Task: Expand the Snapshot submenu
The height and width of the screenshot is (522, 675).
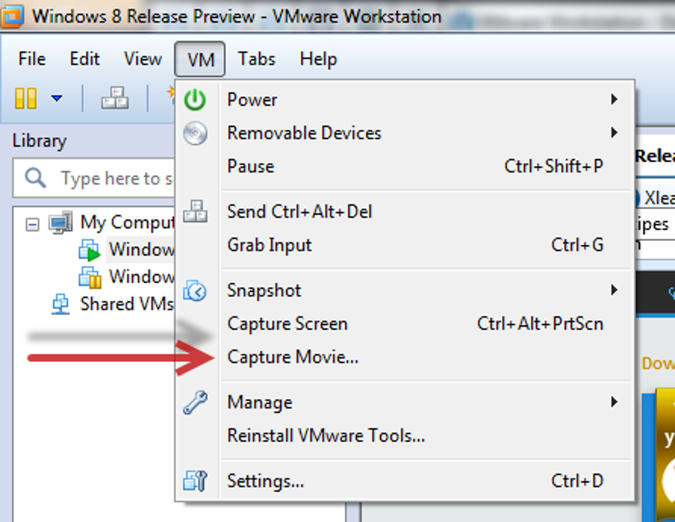Action: click(x=614, y=290)
